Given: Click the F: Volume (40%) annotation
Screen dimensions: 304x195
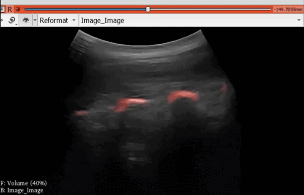Looking at the screenshot, I should point(24,183).
